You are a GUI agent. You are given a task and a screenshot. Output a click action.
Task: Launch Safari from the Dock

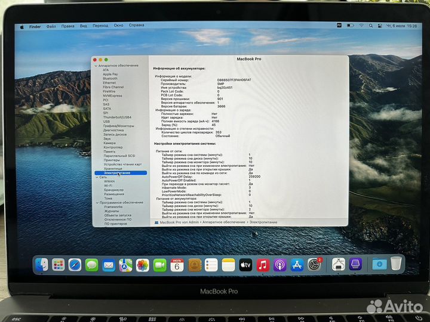pyautogui.click(x=75, y=265)
